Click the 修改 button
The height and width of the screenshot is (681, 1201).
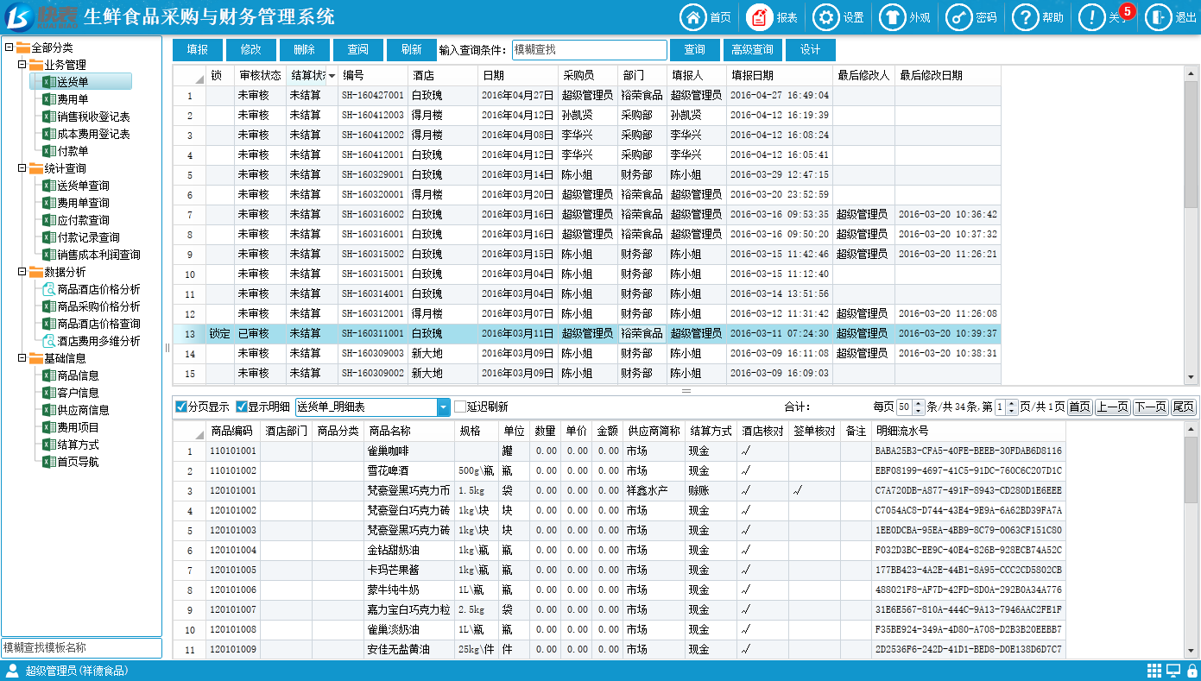tap(250, 50)
